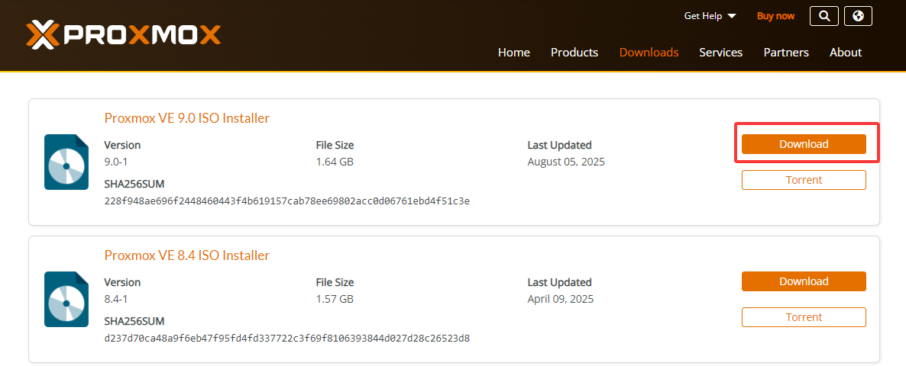Open the Proxmox VE 8.4 ISO Installer title

(x=186, y=255)
